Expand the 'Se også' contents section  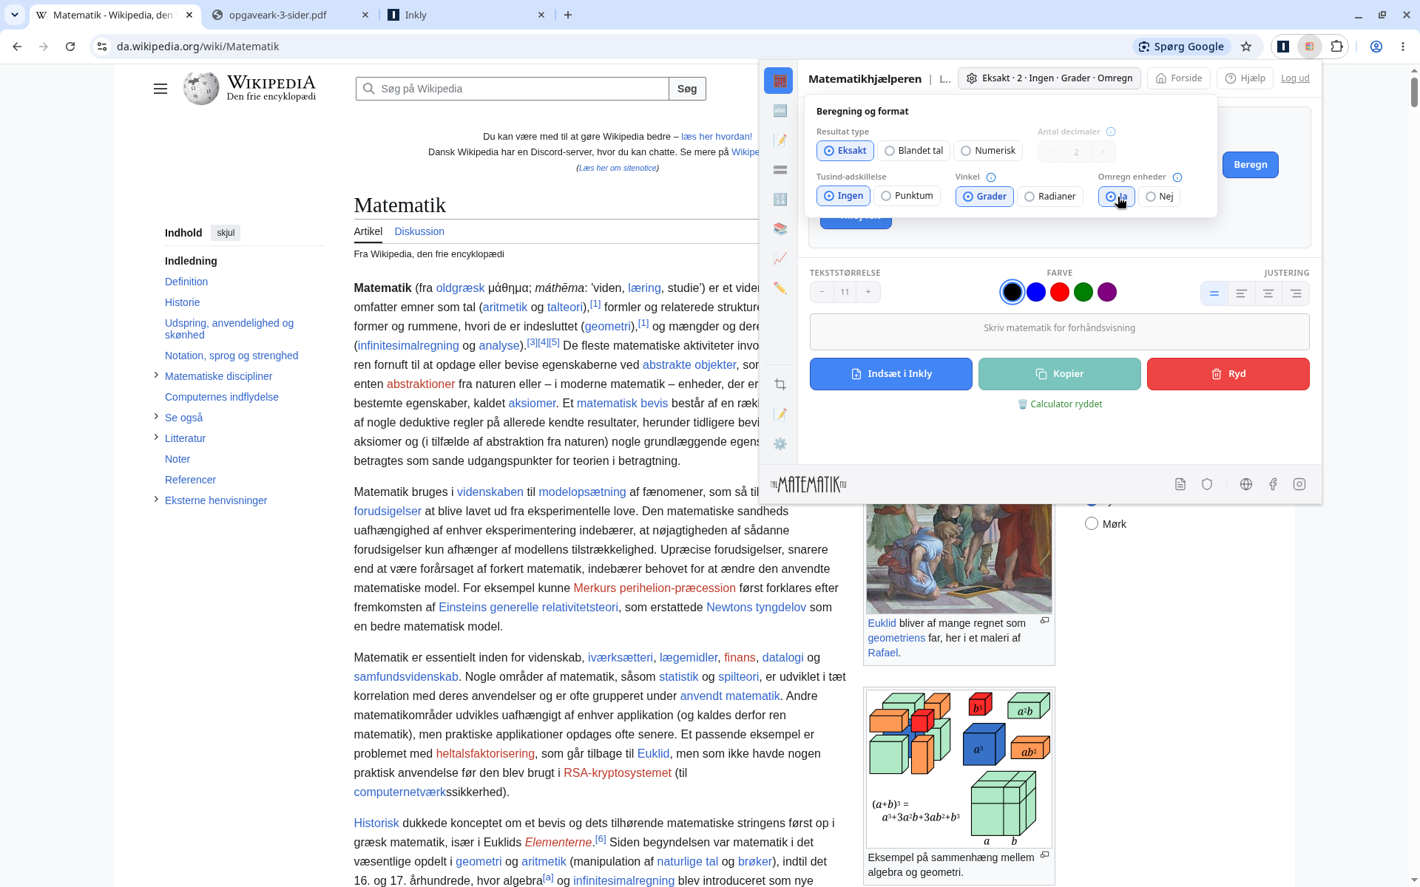[156, 417]
